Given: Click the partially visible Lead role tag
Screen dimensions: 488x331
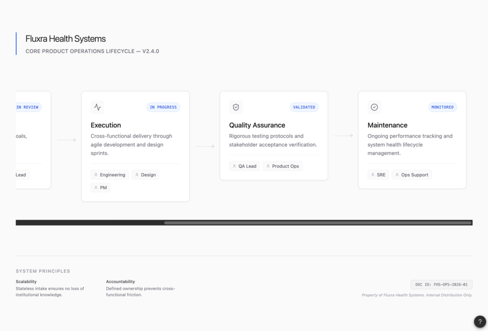Looking at the screenshot, I should (x=22, y=175).
